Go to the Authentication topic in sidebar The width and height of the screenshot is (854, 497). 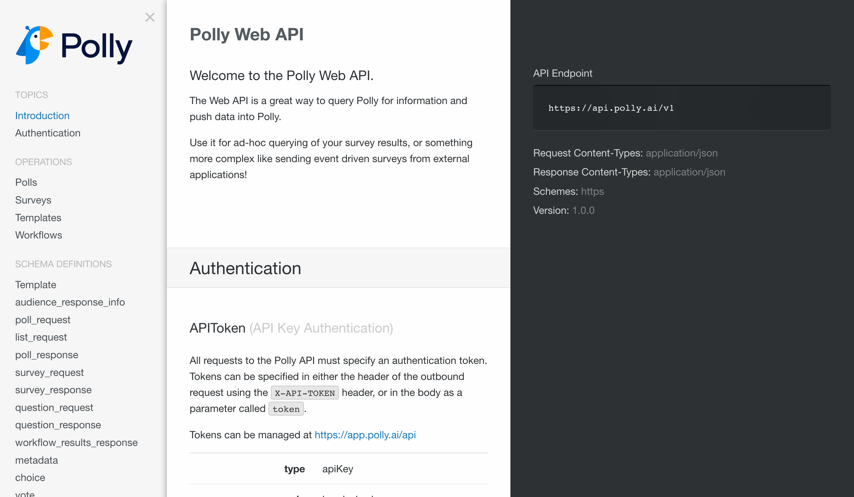pyautogui.click(x=48, y=133)
